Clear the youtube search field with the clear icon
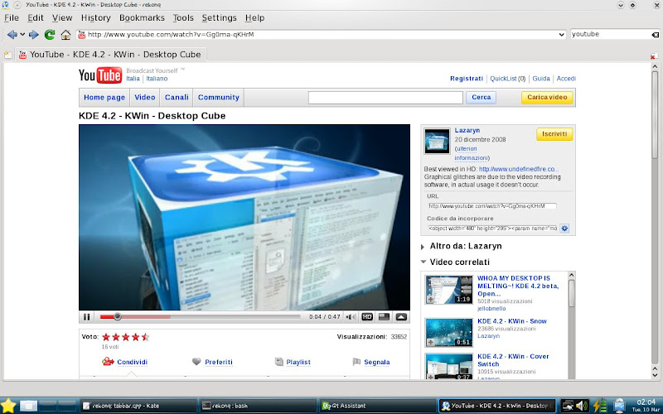This screenshot has width=663, height=414. click(655, 35)
